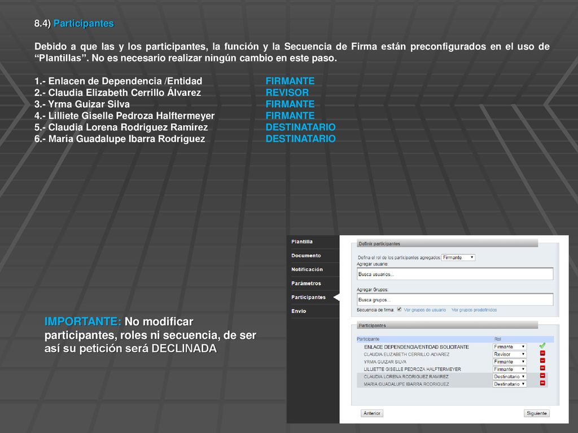
Task: Toggle the Secuencia de firma checkbox
Action: (399, 310)
